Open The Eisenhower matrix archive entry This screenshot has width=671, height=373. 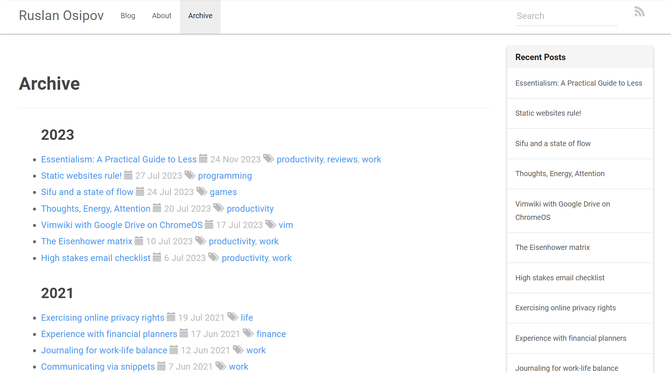pyautogui.click(x=86, y=241)
